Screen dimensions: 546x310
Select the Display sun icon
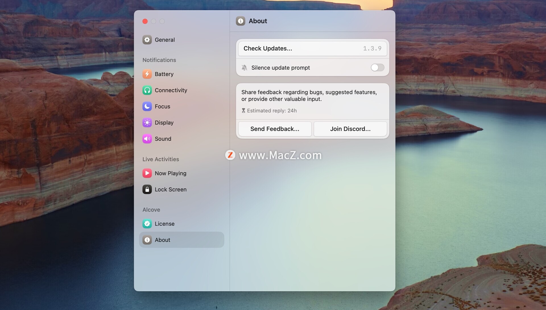(x=147, y=123)
